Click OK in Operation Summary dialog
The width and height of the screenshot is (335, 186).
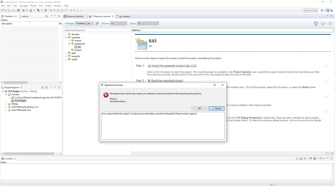[x=199, y=108]
